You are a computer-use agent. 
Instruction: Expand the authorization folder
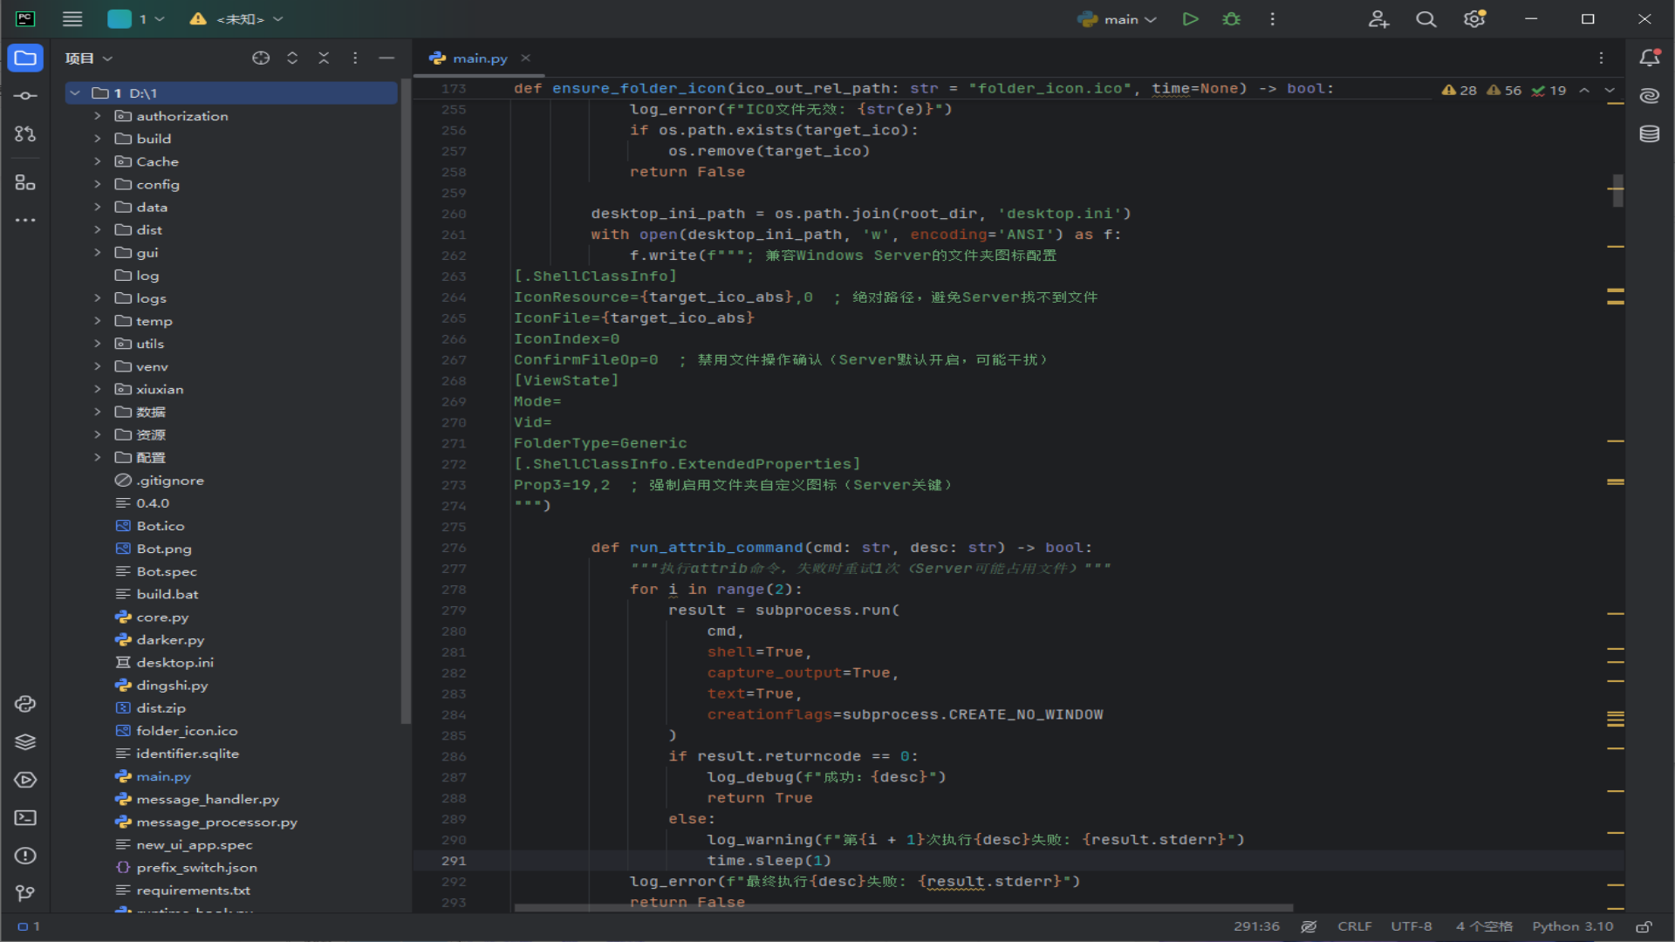pyautogui.click(x=98, y=116)
